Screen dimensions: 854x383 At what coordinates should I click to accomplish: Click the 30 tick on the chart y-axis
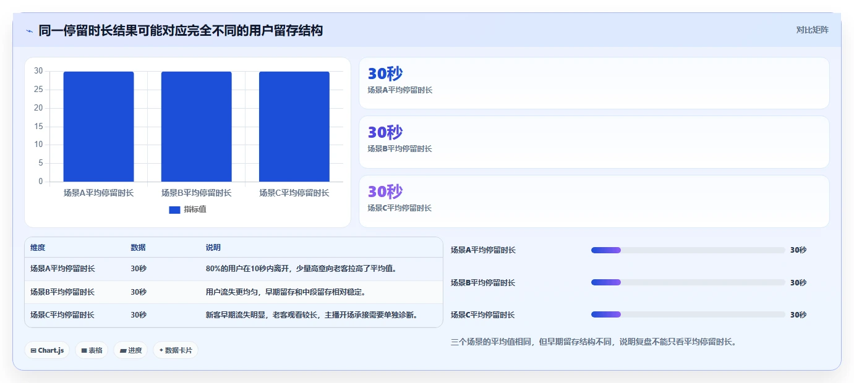38,71
